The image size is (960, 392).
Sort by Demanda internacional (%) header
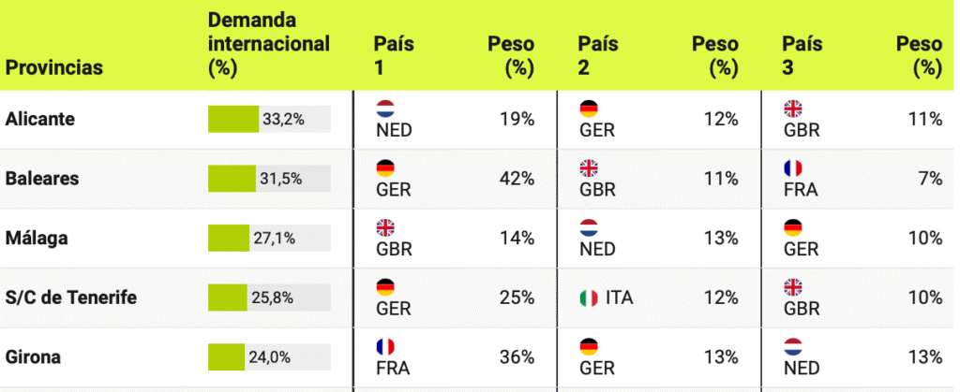click(x=269, y=43)
